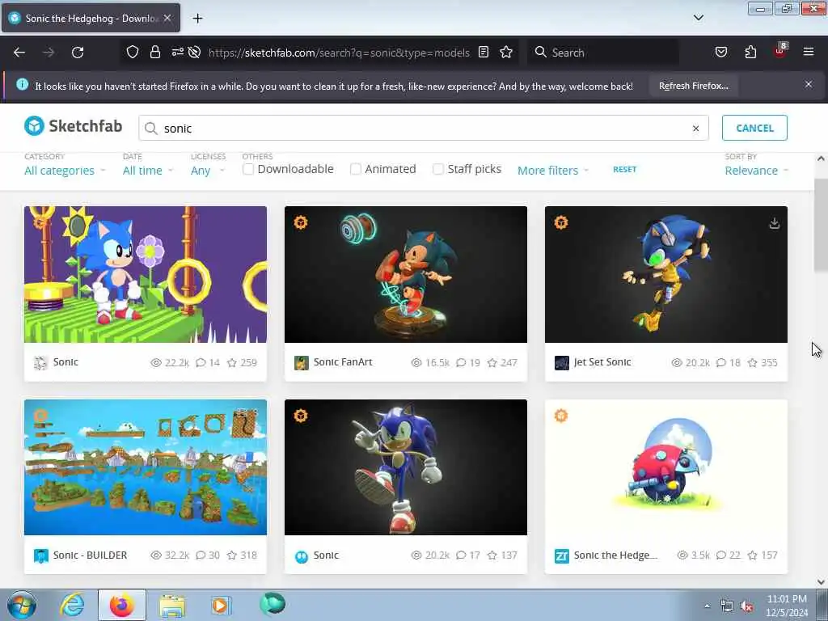The width and height of the screenshot is (828, 621).
Task: Open the list all tabs chevron
Action: [x=698, y=18]
